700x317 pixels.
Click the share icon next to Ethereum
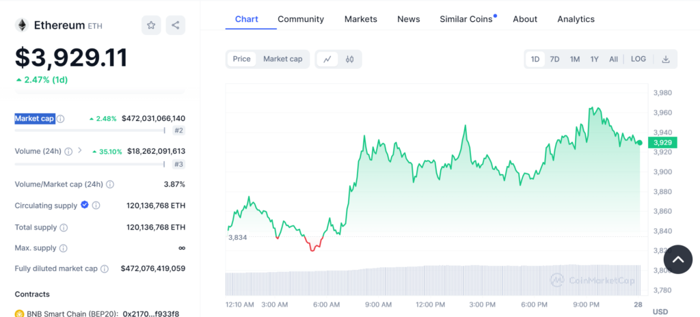[x=176, y=25]
